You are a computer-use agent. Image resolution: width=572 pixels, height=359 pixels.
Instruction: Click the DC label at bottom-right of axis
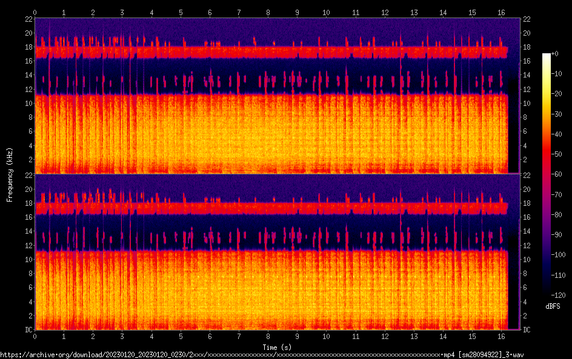[x=527, y=330]
